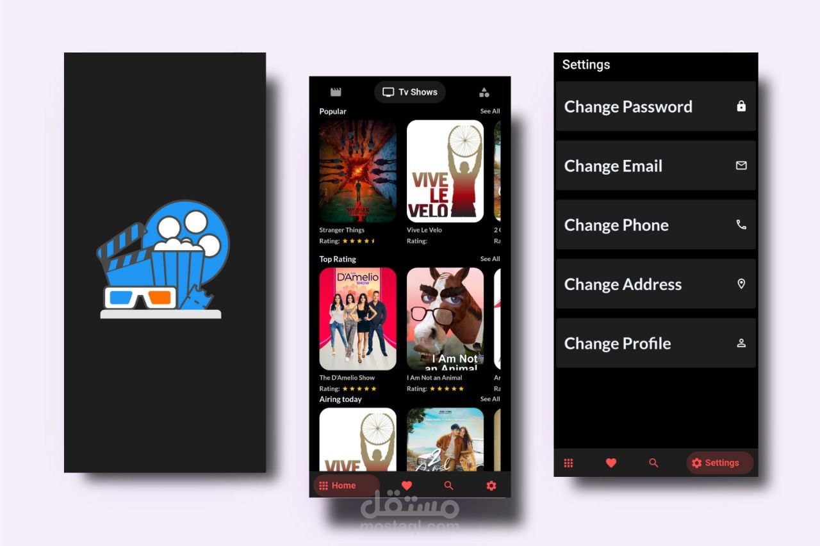820x546 pixels.
Task: Click the person icon beside Change Profile
Action: 741,343
